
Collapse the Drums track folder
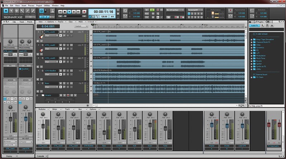pyautogui.click(x=37, y=95)
